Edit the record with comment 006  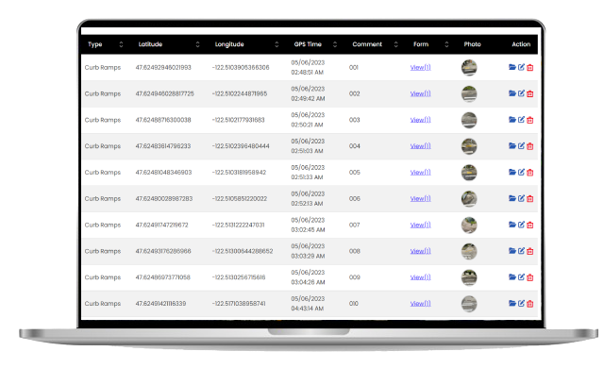[521, 198]
